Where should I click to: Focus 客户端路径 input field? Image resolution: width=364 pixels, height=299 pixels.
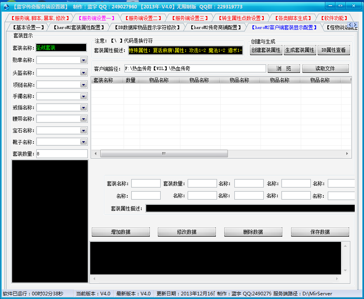[195, 68]
